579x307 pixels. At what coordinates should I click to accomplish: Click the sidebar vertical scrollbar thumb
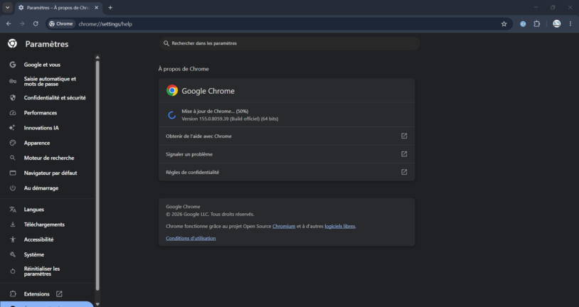(x=97, y=176)
